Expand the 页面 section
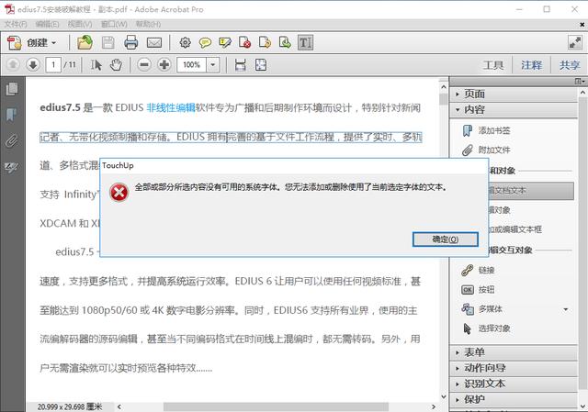Viewport: 588px width, 412px height. (x=513, y=94)
